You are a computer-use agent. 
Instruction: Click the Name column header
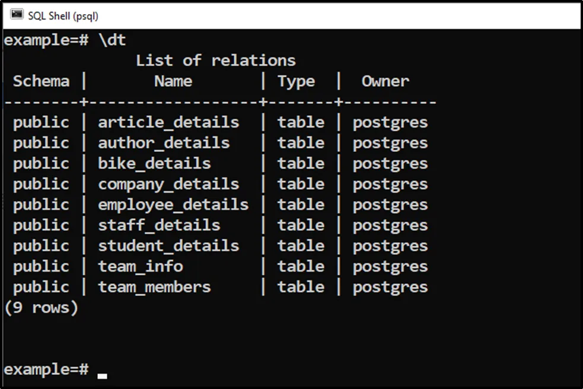(x=173, y=81)
